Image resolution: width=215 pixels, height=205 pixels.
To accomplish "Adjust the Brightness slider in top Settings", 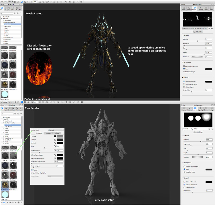I will (185, 45).
